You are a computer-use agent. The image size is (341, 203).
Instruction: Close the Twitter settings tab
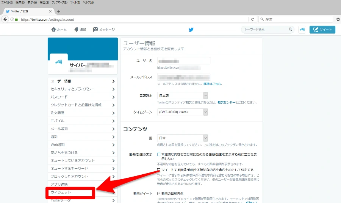[x=50, y=11]
